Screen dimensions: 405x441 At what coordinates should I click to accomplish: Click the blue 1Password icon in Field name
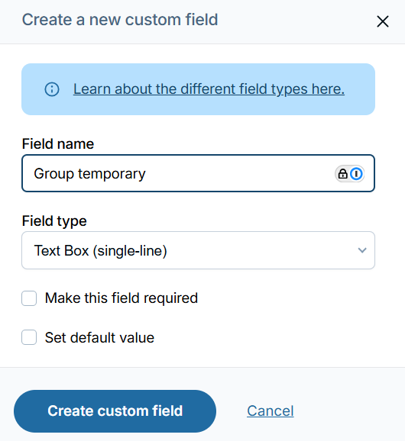pyautogui.click(x=356, y=174)
